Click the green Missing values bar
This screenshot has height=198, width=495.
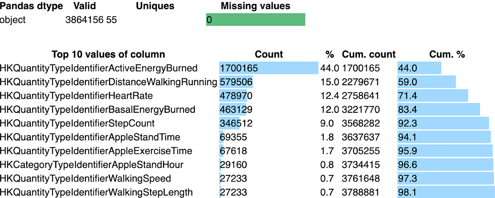tap(255, 20)
